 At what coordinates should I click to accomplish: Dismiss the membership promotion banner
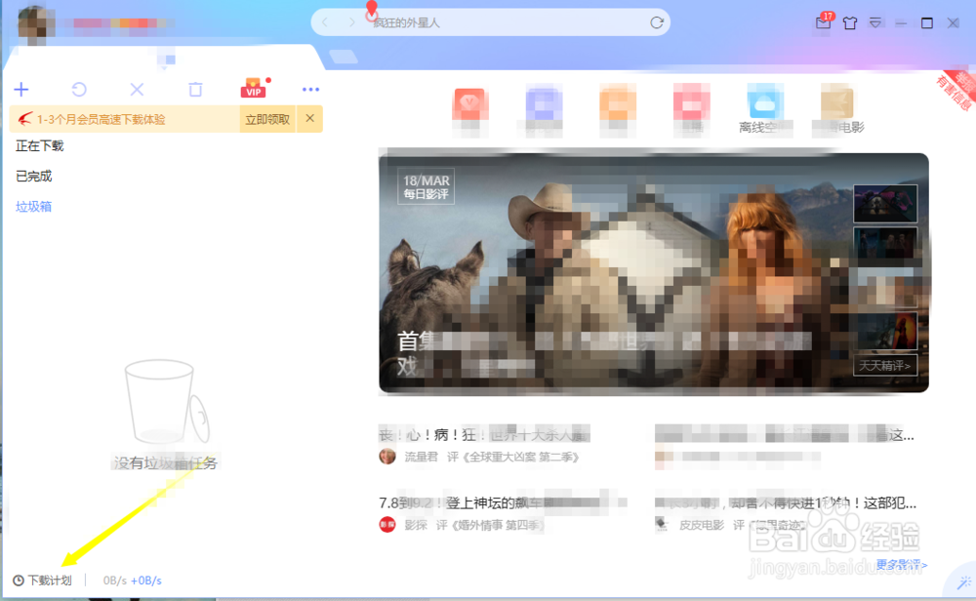pos(309,118)
